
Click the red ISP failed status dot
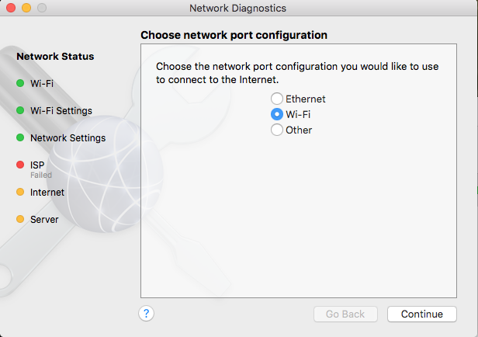pyautogui.click(x=20, y=165)
